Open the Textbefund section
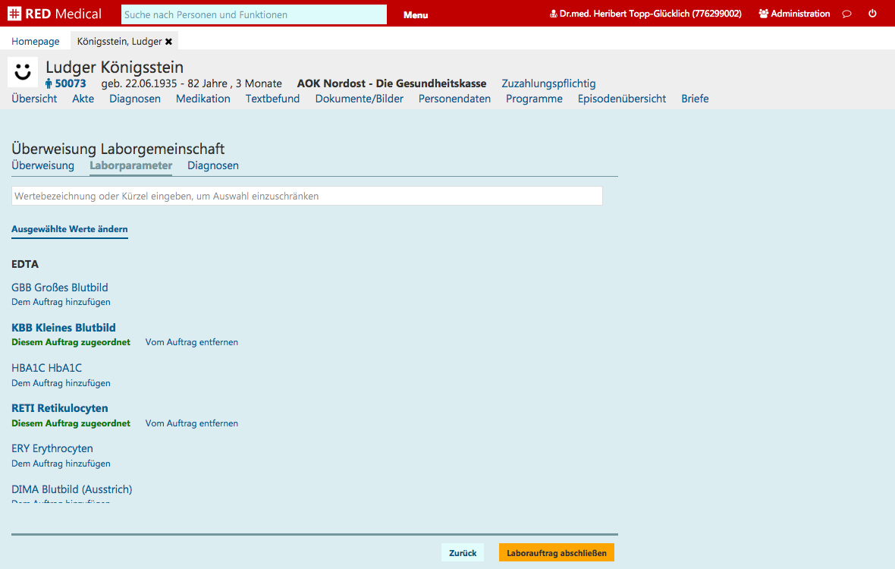Image resolution: width=895 pixels, height=569 pixels. (x=273, y=99)
